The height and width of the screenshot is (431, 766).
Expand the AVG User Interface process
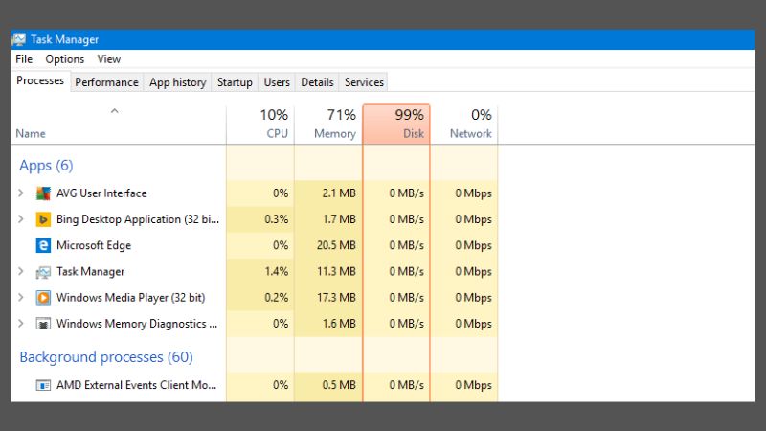point(21,193)
